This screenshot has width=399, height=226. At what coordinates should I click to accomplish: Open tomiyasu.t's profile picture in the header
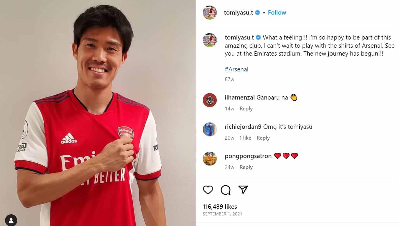pos(210,12)
